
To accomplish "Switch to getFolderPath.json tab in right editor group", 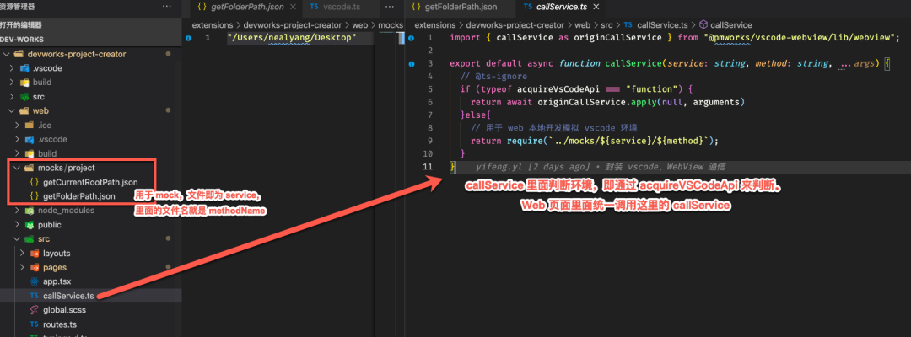I will point(455,7).
